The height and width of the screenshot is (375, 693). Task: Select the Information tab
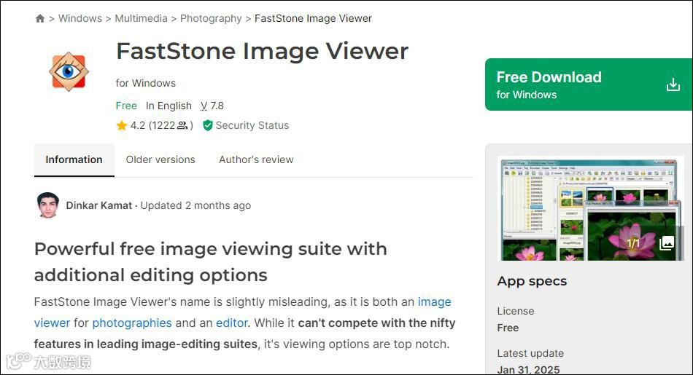click(x=74, y=159)
